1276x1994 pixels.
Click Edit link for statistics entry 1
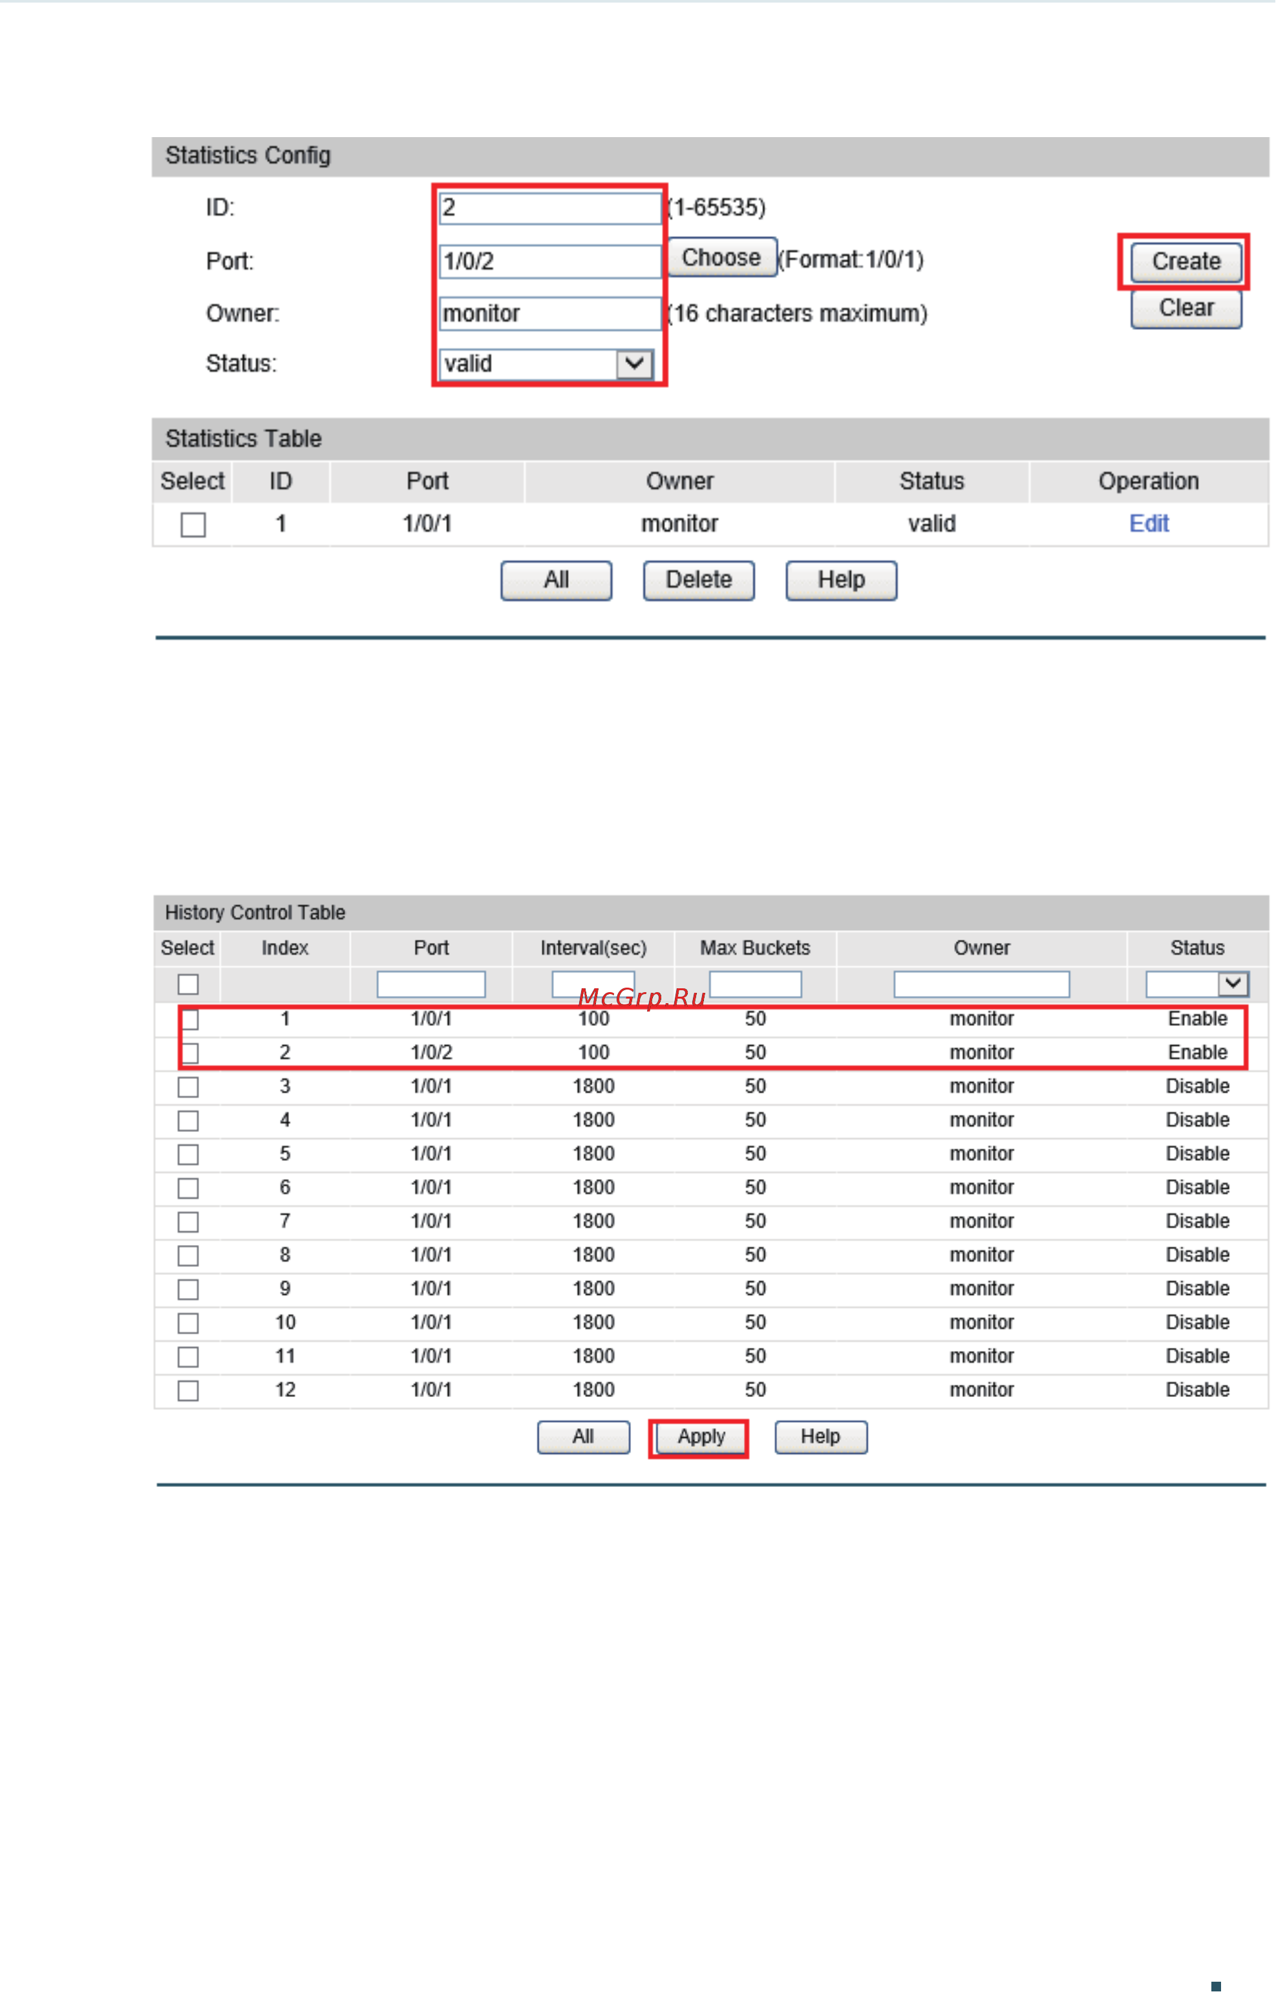(1149, 524)
